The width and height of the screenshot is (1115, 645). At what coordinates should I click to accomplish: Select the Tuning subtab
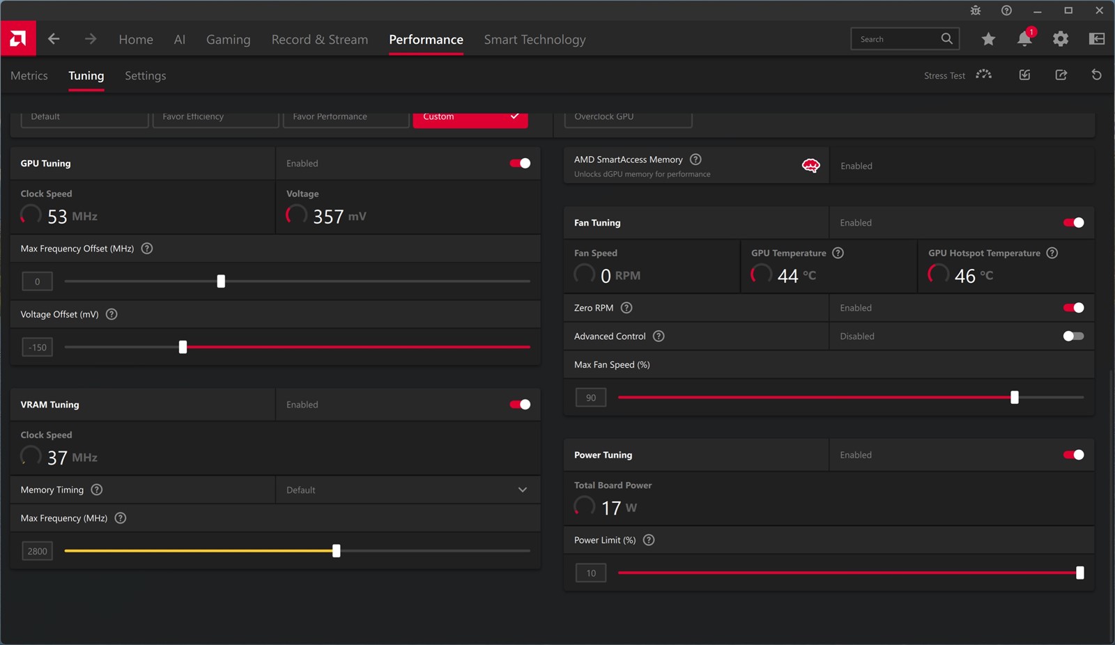click(86, 75)
